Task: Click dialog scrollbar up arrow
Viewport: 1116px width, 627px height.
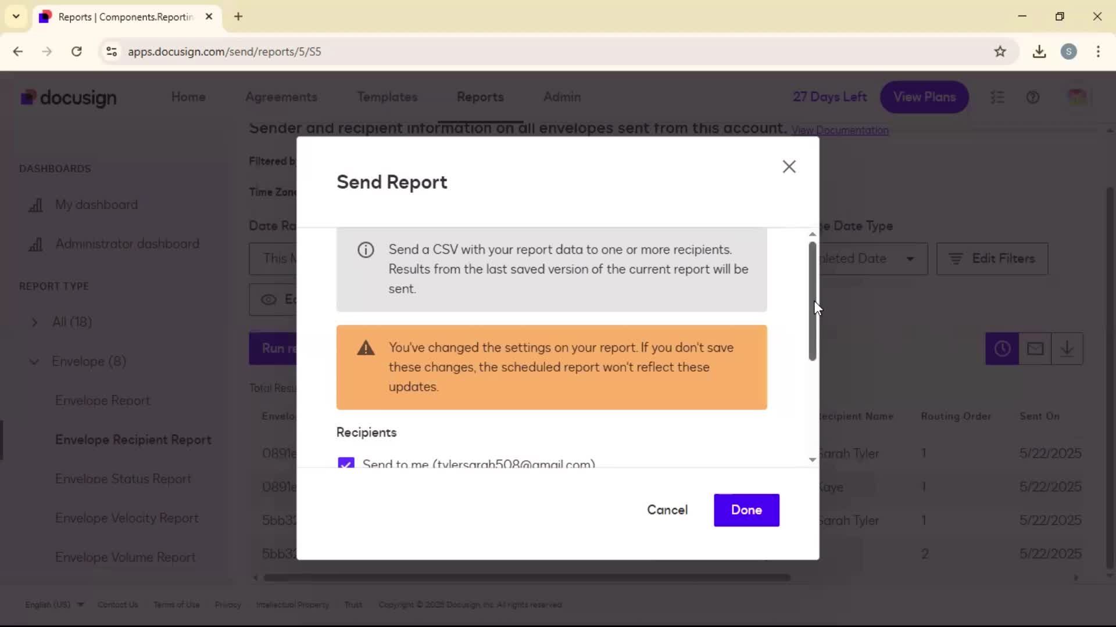Action: 812,235
